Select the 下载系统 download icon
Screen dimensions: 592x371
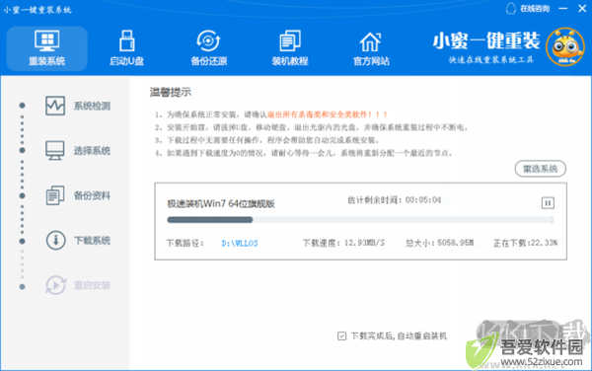(56, 241)
